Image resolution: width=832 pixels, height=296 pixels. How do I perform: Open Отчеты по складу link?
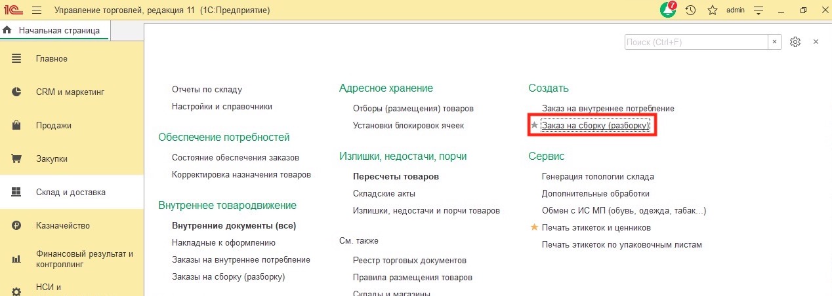pos(207,90)
